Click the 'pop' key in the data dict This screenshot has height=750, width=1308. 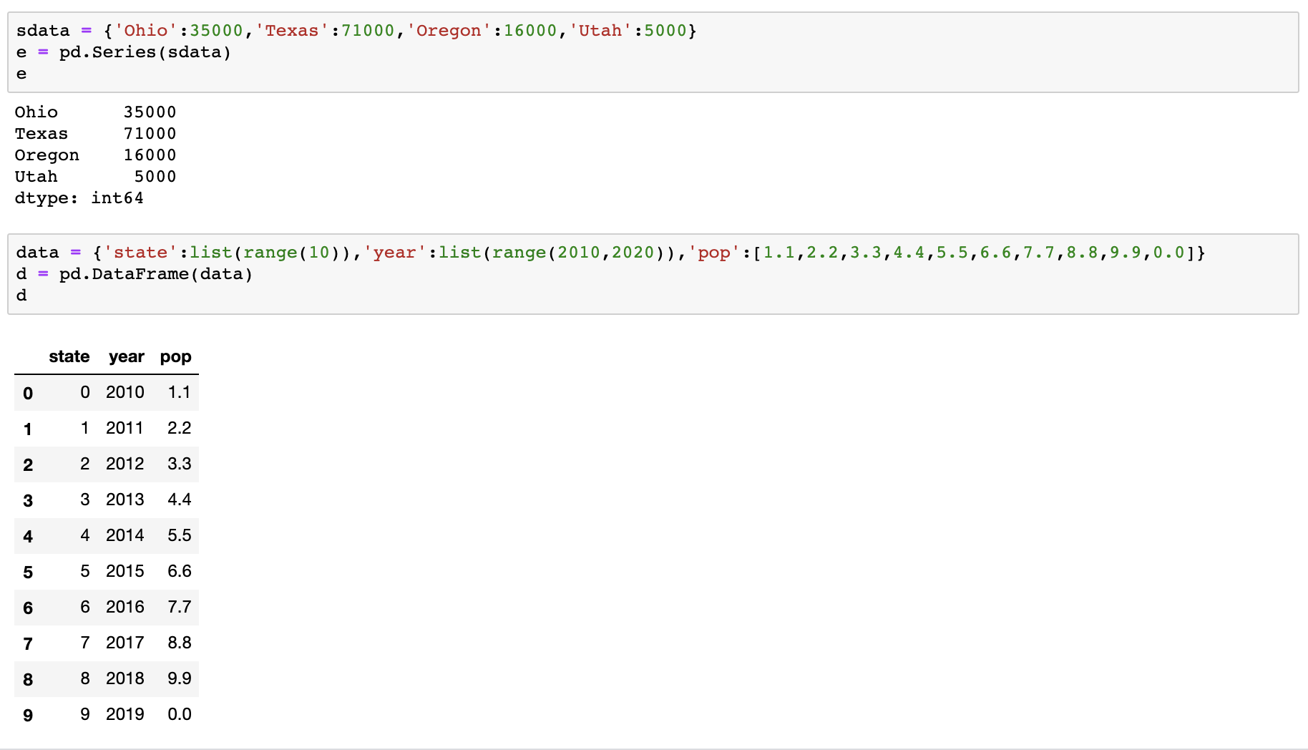tap(714, 253)
